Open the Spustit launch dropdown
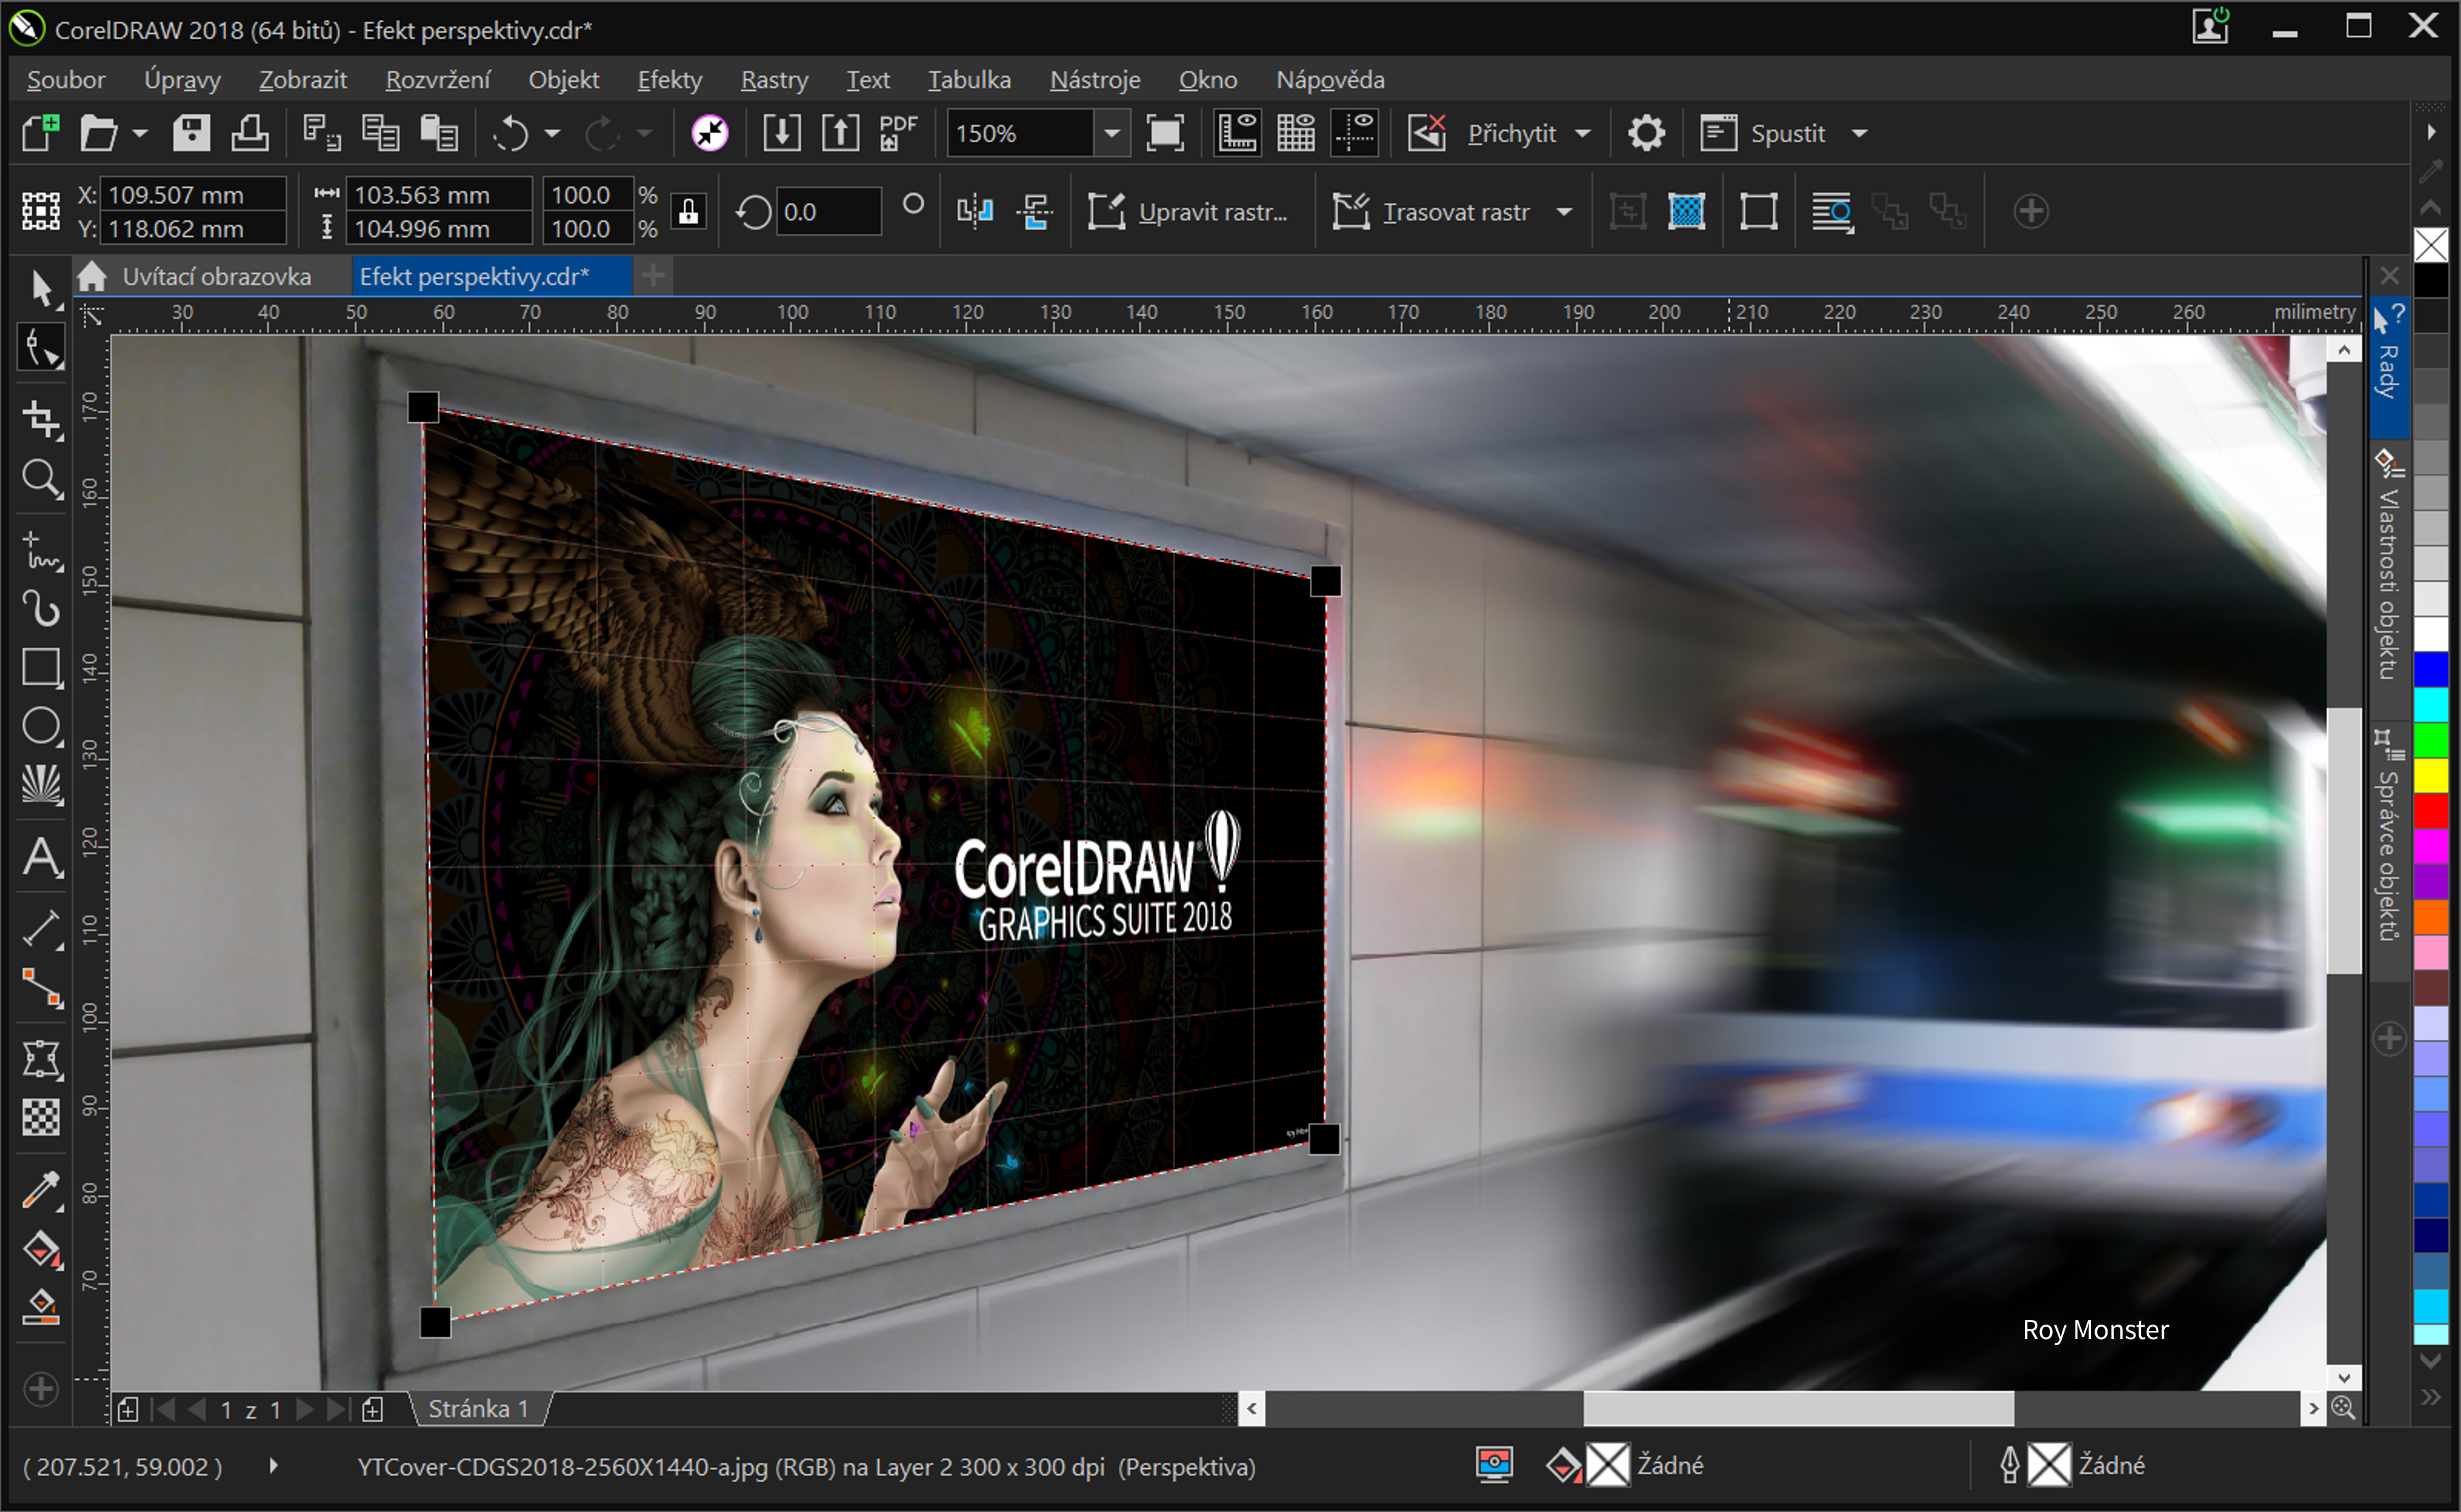 tap(1859, 133)
